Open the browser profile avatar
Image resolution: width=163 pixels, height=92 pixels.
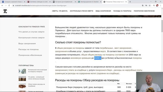[x=157, y=6]
